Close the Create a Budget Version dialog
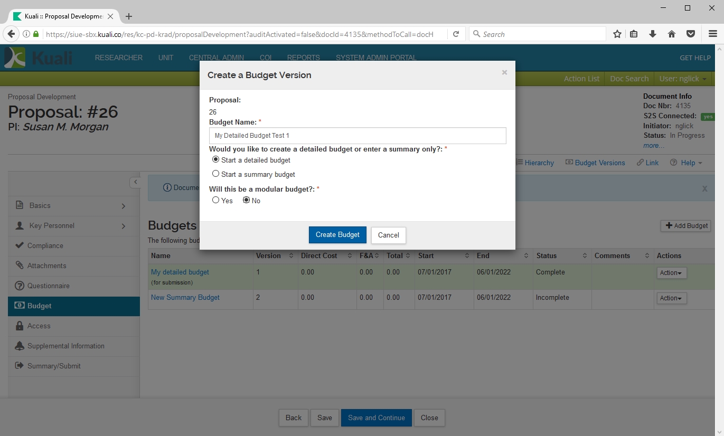This screenshot has height=436, width=724. point(504,73)
